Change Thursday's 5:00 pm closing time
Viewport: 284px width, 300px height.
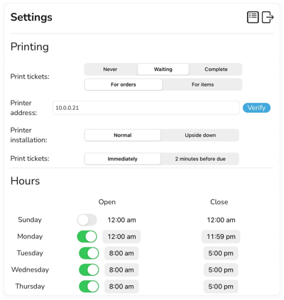point(221,287)
